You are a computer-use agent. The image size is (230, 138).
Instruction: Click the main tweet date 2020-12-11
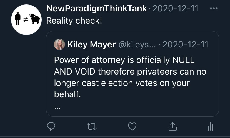(176, 9)
